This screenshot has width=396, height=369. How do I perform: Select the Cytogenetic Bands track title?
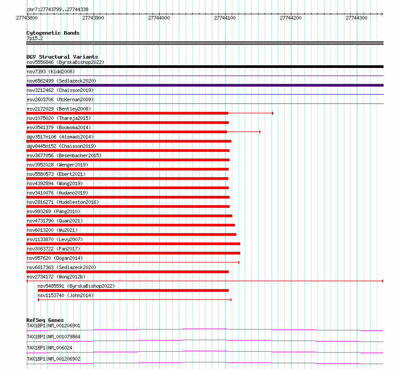[53, 33]
